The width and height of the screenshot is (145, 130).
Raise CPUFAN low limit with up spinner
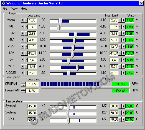23,83
